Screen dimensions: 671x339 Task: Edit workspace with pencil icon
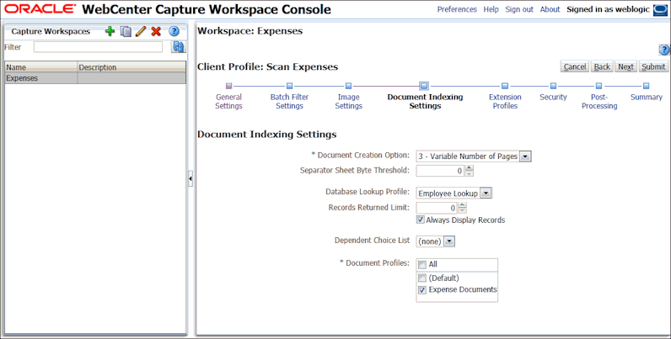point(141,31)
